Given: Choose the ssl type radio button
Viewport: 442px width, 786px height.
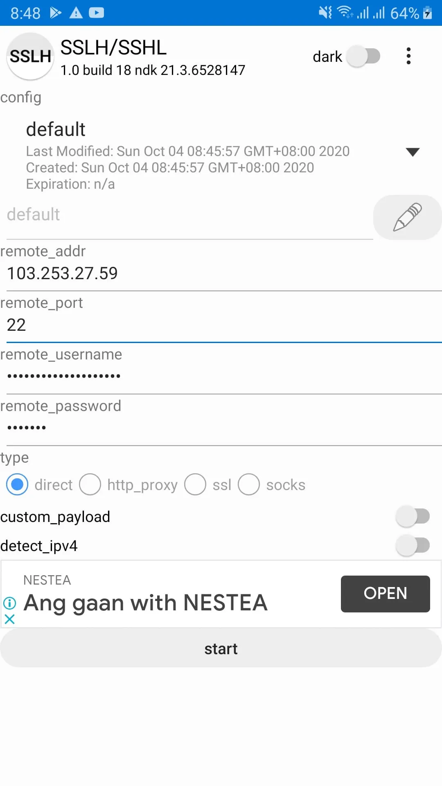Looking at the screenshot, I should click(195, 485).
